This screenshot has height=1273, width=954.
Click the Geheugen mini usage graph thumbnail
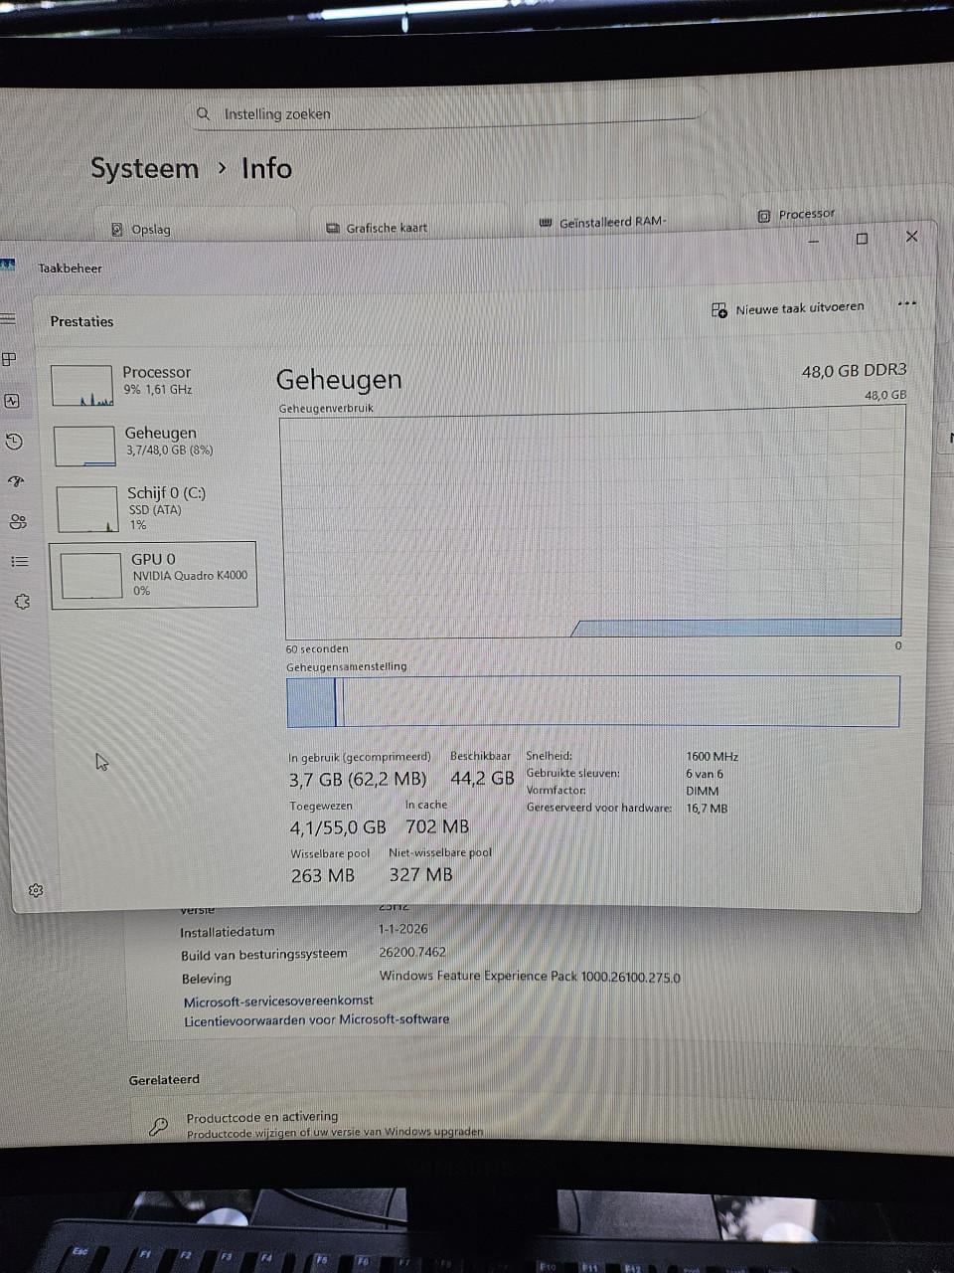[x=84, y=447]
